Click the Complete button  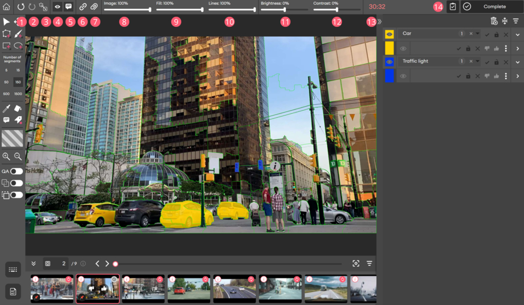pos(491,6)
